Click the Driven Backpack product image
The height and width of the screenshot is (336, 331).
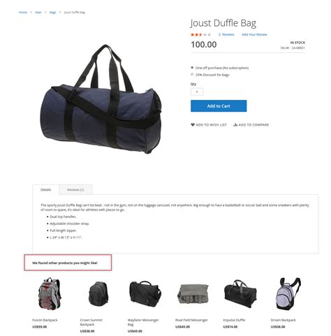pos(288,294)
